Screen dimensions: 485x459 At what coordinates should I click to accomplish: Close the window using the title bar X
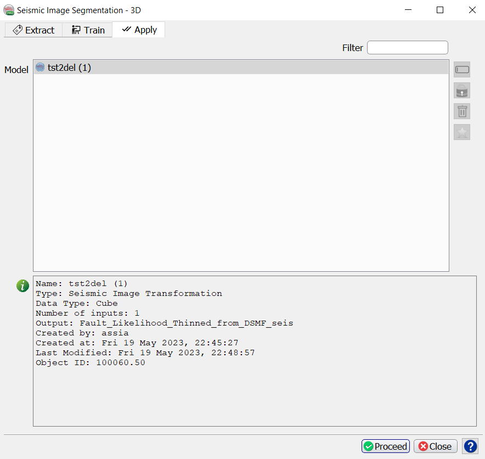pos(472,10)
